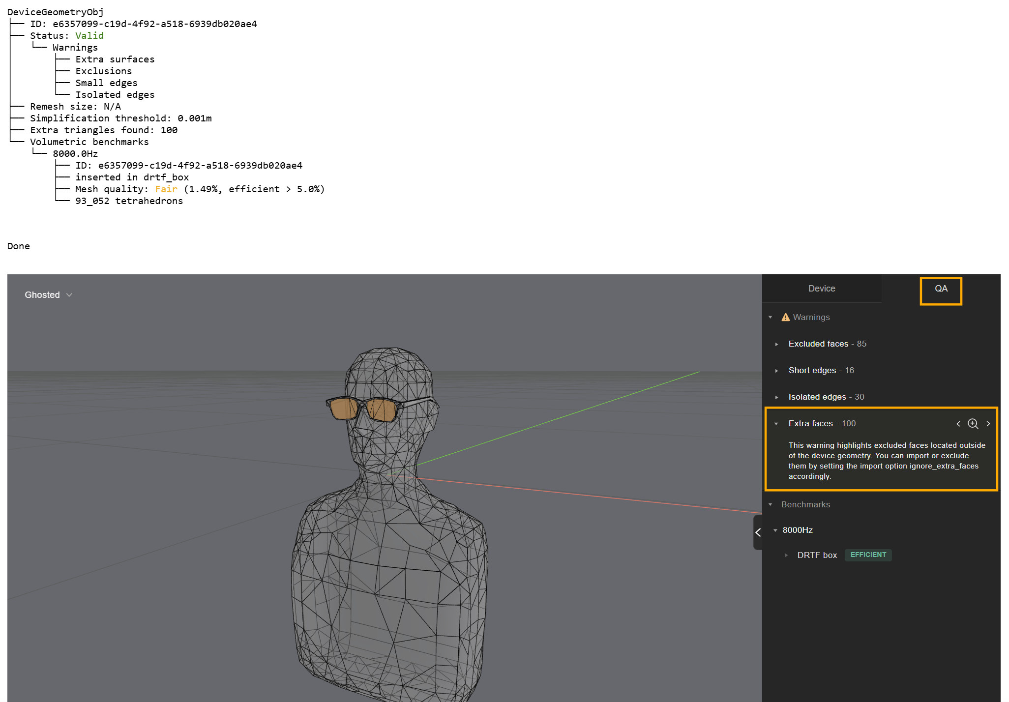Collapse the Benchmarks section
Image resolution: width=1009 pixels, height=702 pixels.
(771, 505)
